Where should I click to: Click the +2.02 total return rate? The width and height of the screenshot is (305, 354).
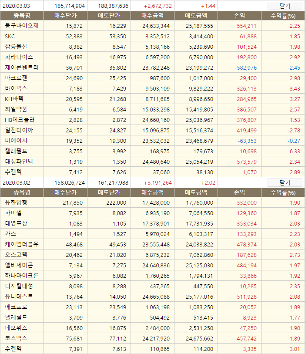(x=208, y=182)
